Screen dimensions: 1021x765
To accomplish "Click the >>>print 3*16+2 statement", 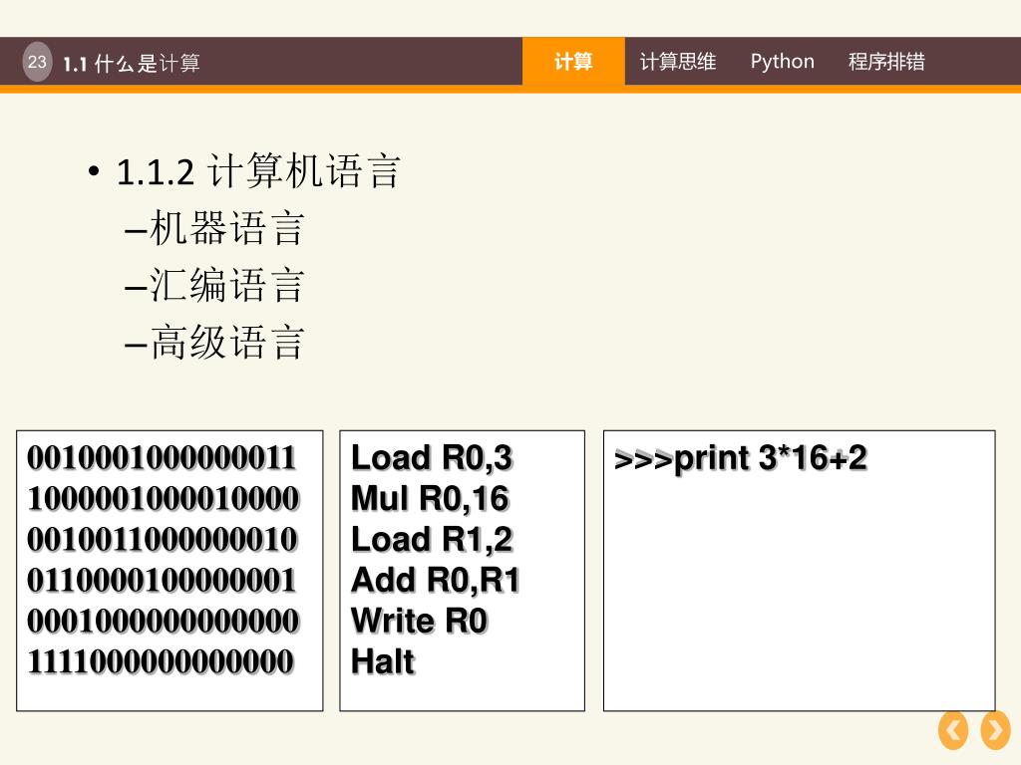I will click(741, 458).
